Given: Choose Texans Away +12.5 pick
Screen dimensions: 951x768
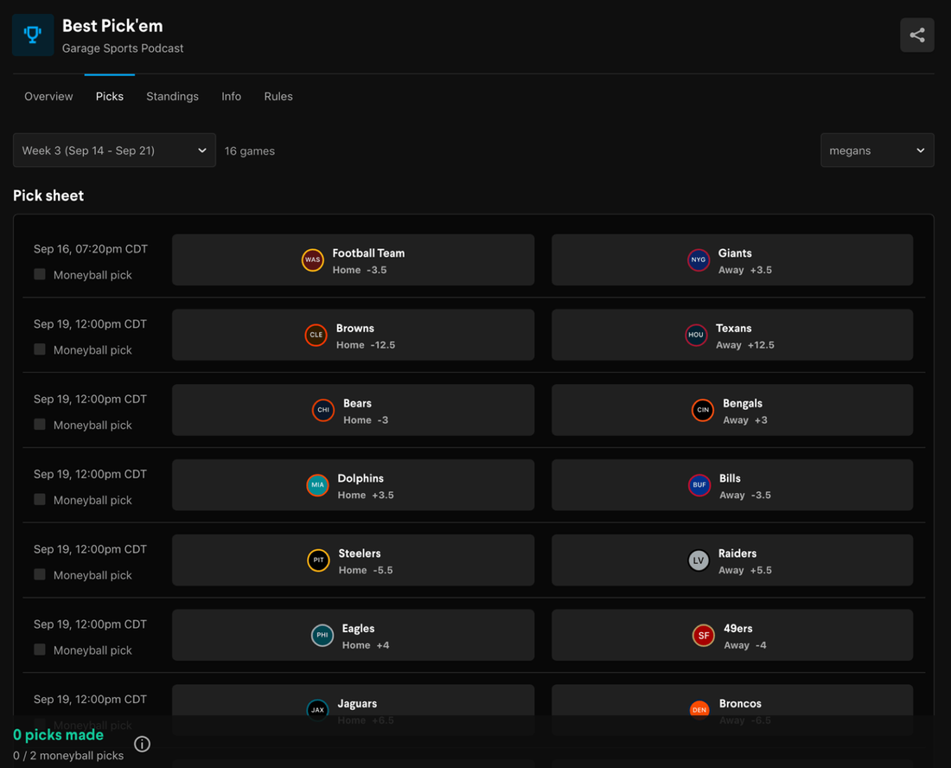Looking at the screenshot, I should coord(732,335).
